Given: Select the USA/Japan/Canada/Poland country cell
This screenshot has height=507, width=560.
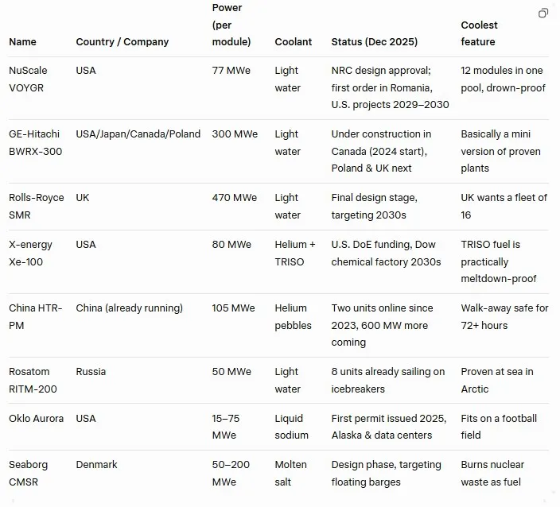Looking at the screenshot, I should click(138, 134).
